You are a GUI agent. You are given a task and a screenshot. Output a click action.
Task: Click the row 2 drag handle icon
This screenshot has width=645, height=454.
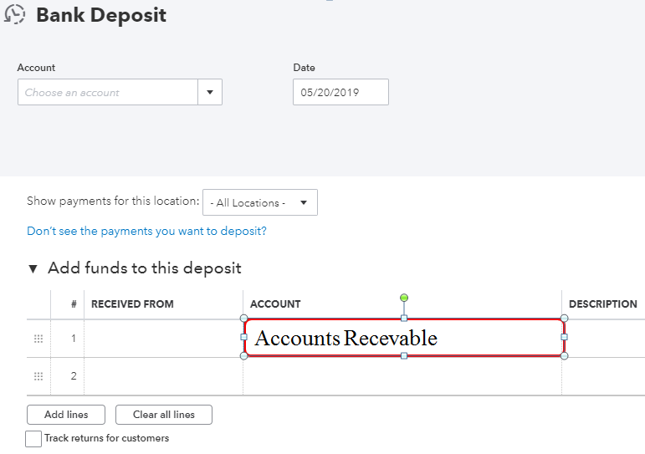coord(38,376)
